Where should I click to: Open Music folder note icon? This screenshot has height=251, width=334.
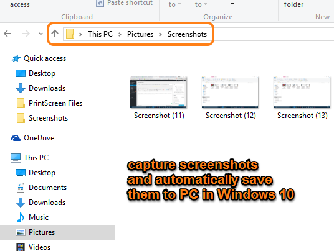(20, 217)
